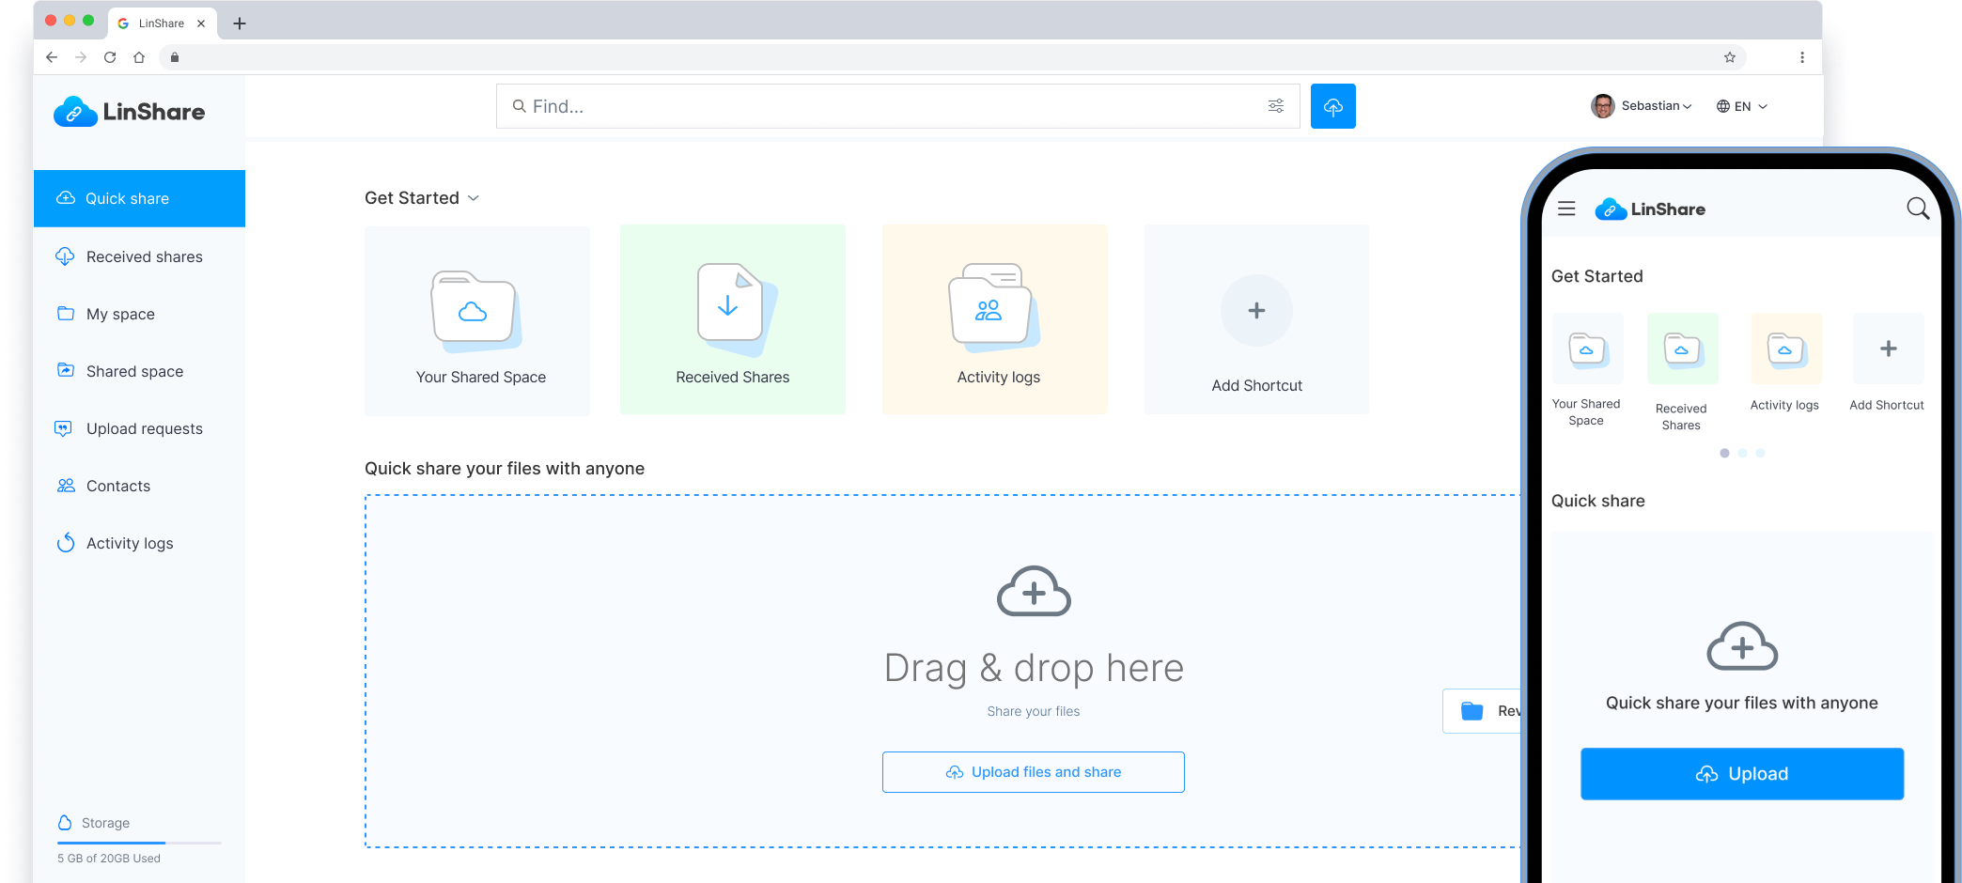Screen dimensions: 1962x883
Task: Open the mobile hamburger menu
Action: click(1565, 209)
